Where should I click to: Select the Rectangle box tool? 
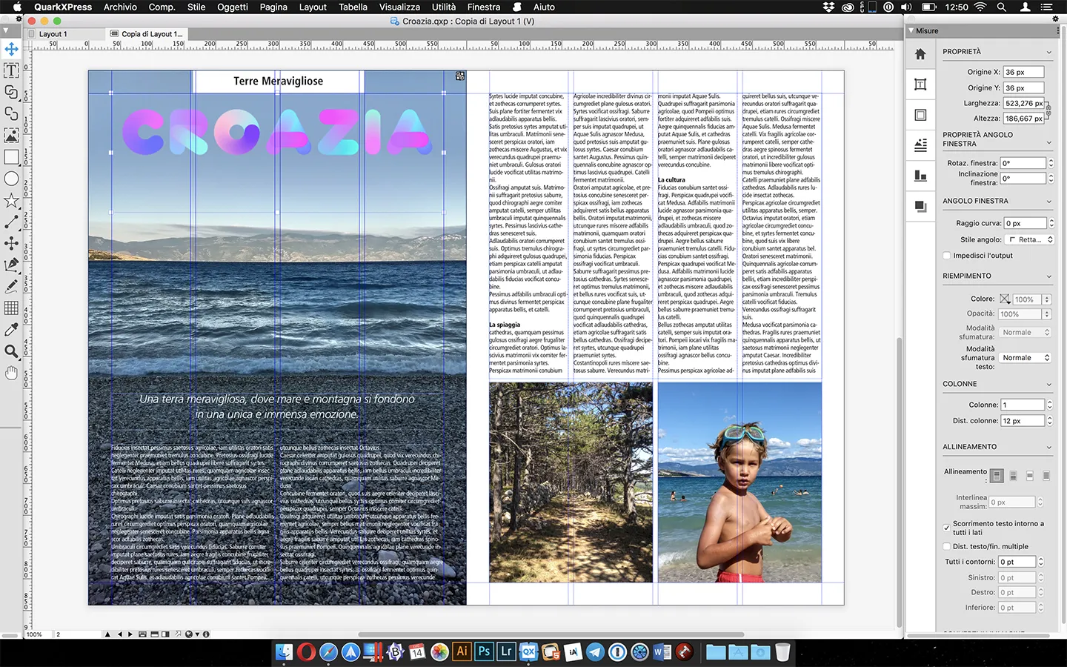[x=10, y=157]
